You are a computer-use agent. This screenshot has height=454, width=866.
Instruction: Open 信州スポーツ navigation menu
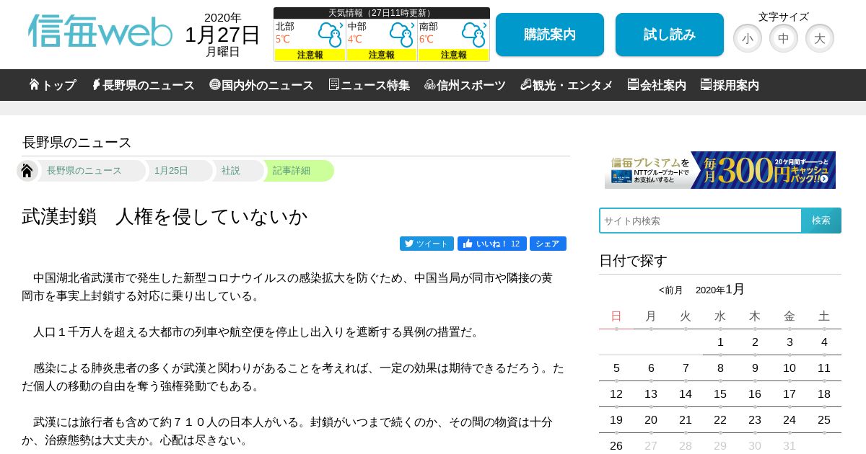coord(465,85)
